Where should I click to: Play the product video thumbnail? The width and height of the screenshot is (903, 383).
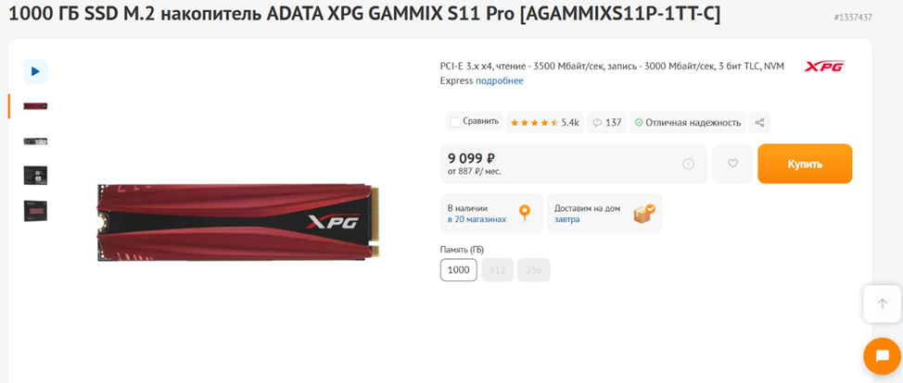pyautogui.click(x=35, y=71)
